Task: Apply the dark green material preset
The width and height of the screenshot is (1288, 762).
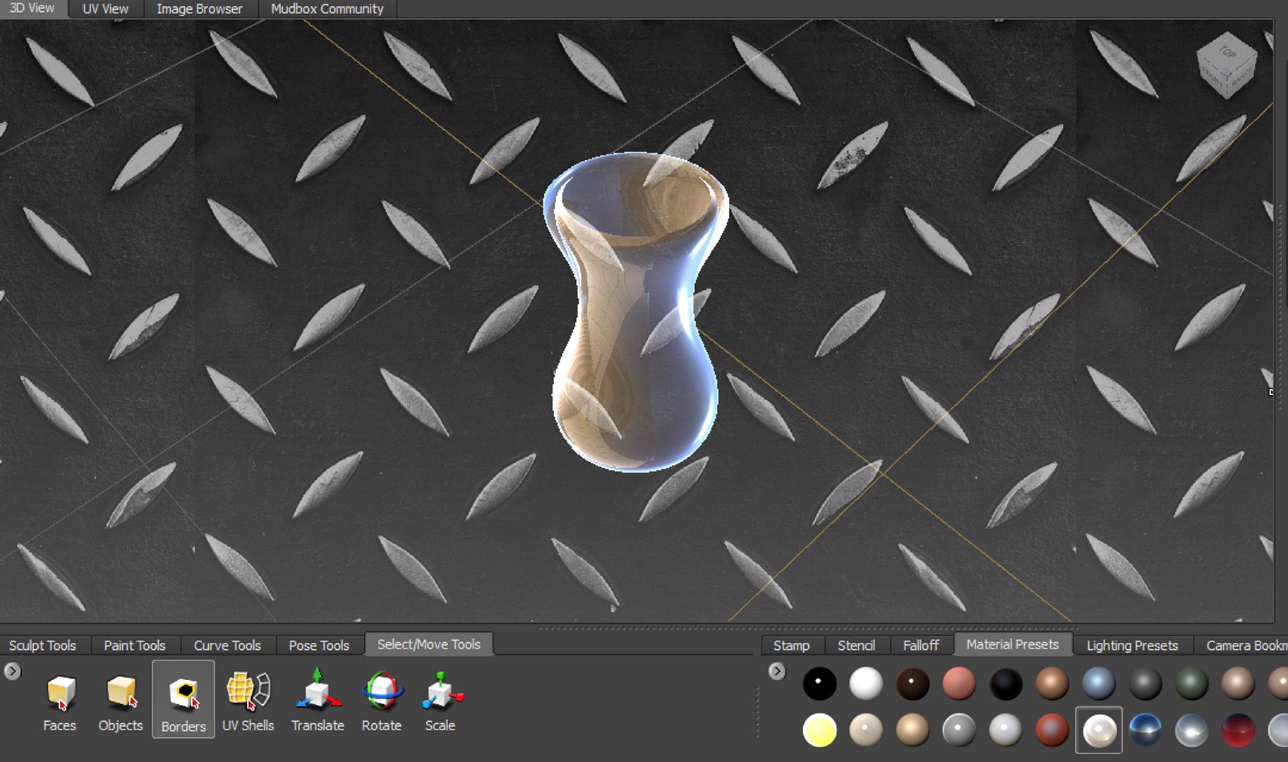Action: (x=1192, y=684)
